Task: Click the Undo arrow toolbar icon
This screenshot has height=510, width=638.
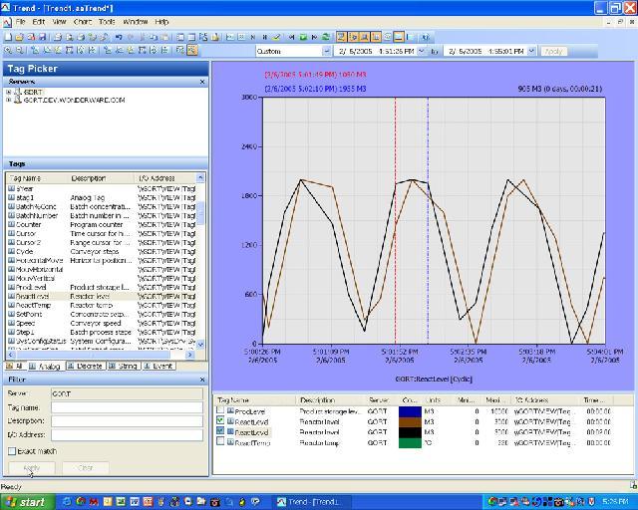Action: (119, 37)
